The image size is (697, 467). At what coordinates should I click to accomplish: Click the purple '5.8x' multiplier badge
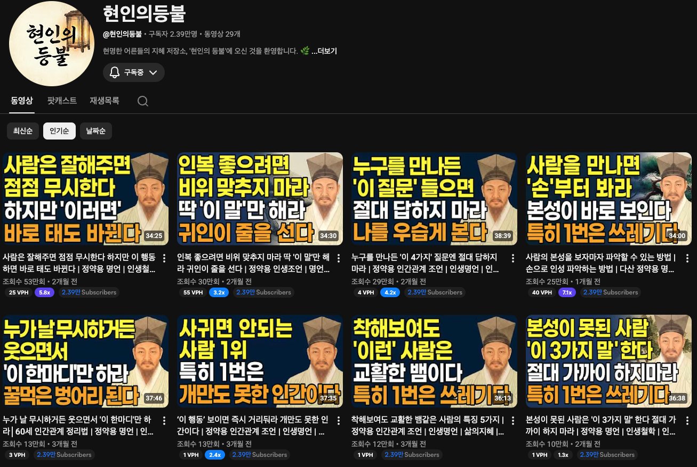tap(44, 292)
